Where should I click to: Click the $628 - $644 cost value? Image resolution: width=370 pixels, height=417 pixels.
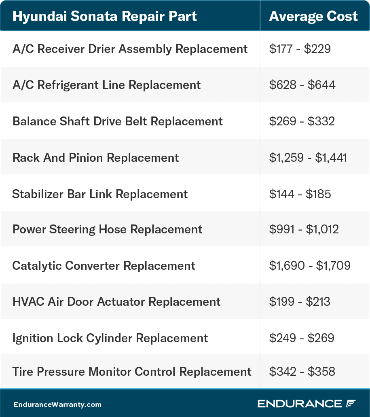coord(302,85)
